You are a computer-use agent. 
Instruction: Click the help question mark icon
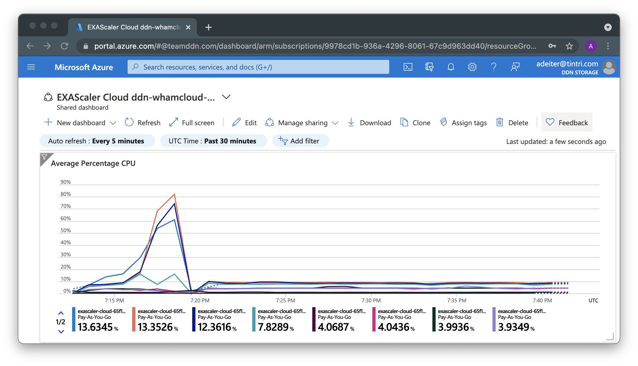[x=494, y=67]
